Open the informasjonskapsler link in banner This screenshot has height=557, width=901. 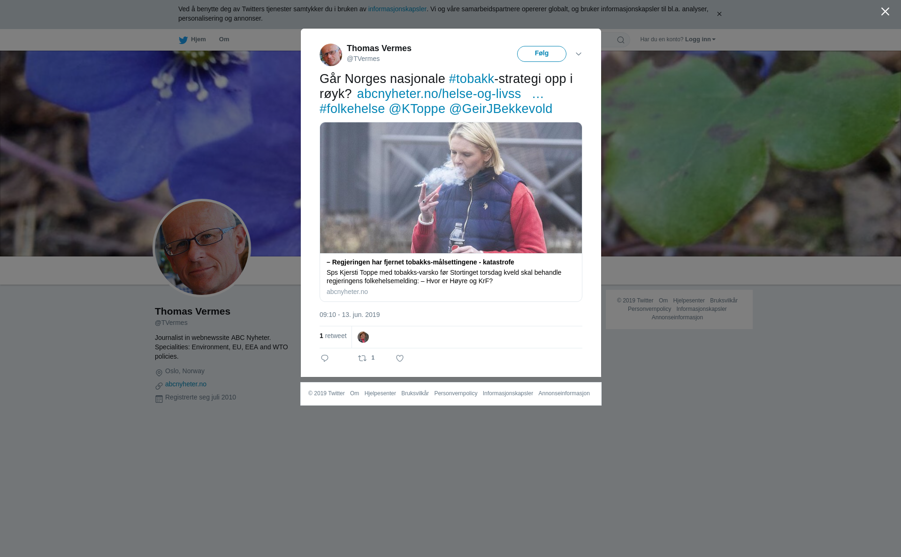click(x=397, y=9)
